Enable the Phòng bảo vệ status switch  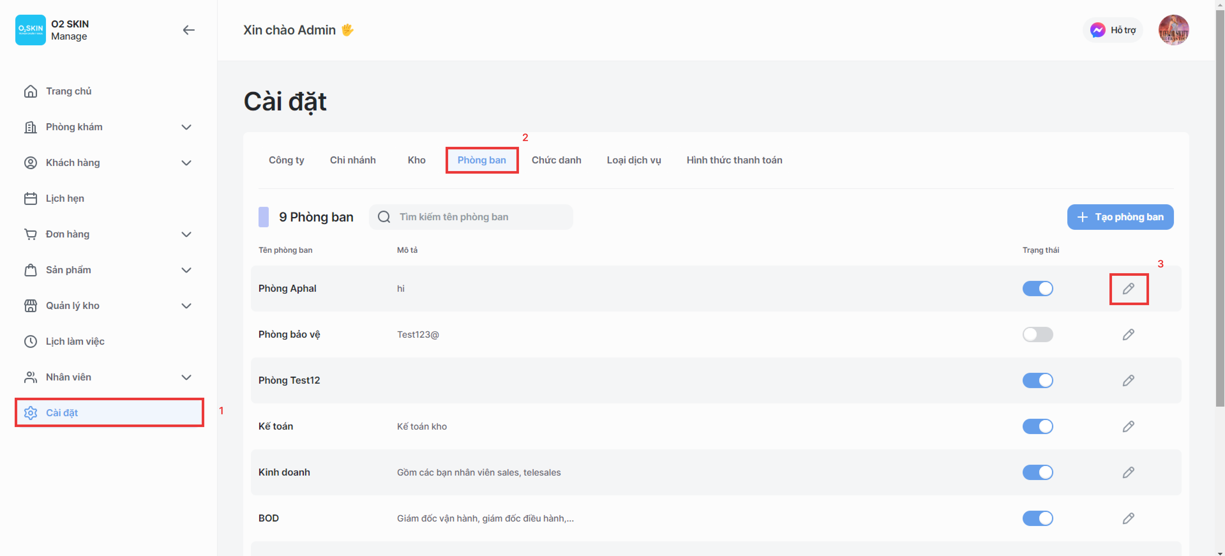tap(1038, 334)
